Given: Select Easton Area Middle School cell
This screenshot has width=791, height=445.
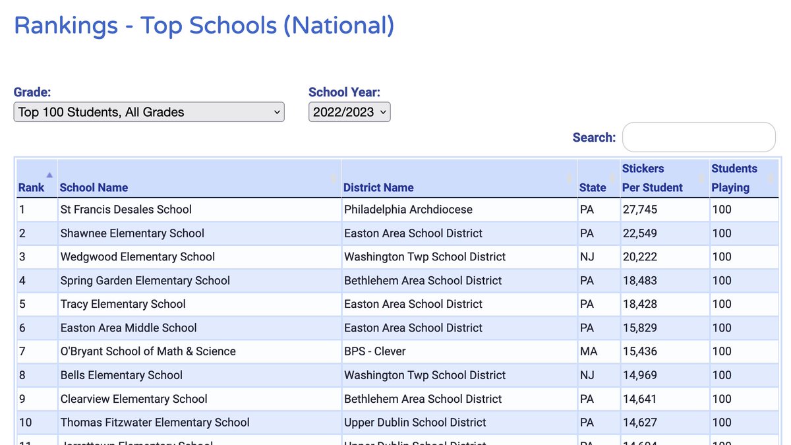Looking at the screenshot, I should pos(199,328).
